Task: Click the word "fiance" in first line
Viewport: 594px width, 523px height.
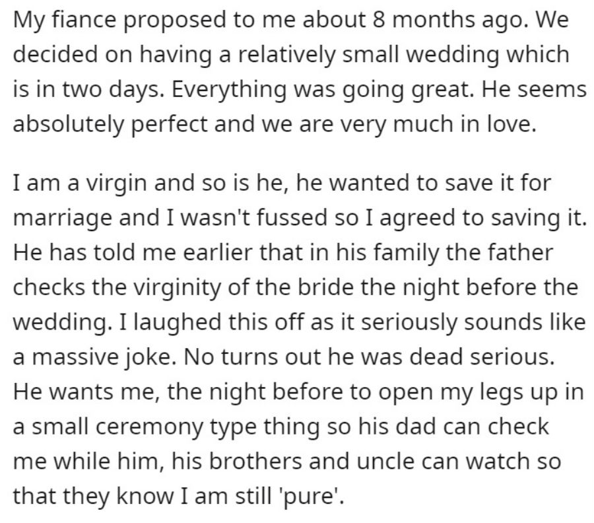Action: point(83,20)
